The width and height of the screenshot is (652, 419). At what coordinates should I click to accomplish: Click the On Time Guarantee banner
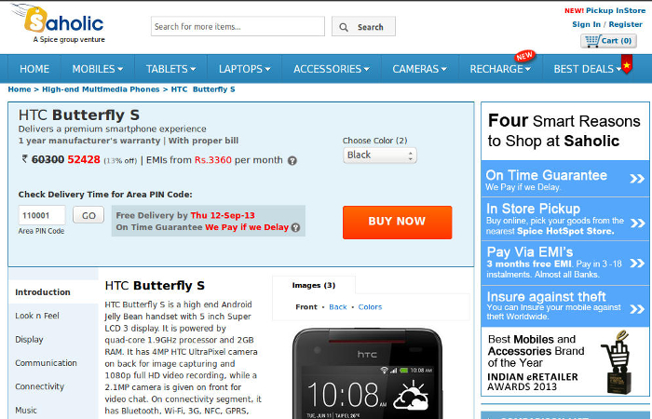click(x=565, y=179)
